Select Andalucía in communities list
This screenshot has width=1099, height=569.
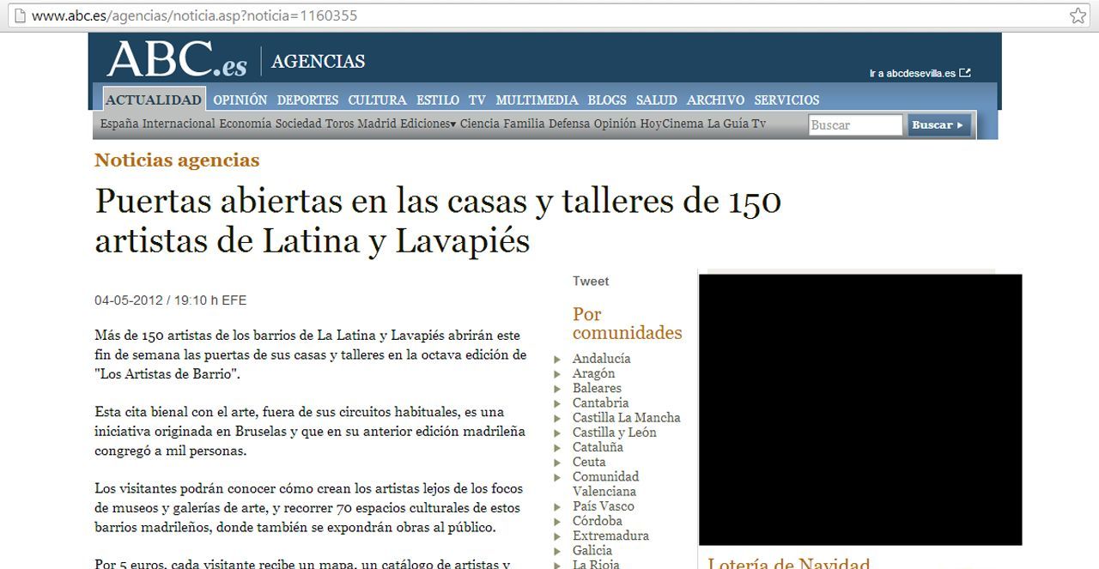coord(602,359)
